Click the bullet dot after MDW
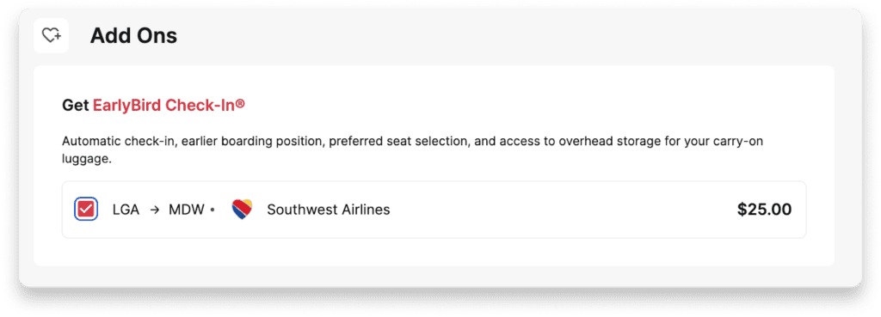881x317 pixels. click(213, 210)
